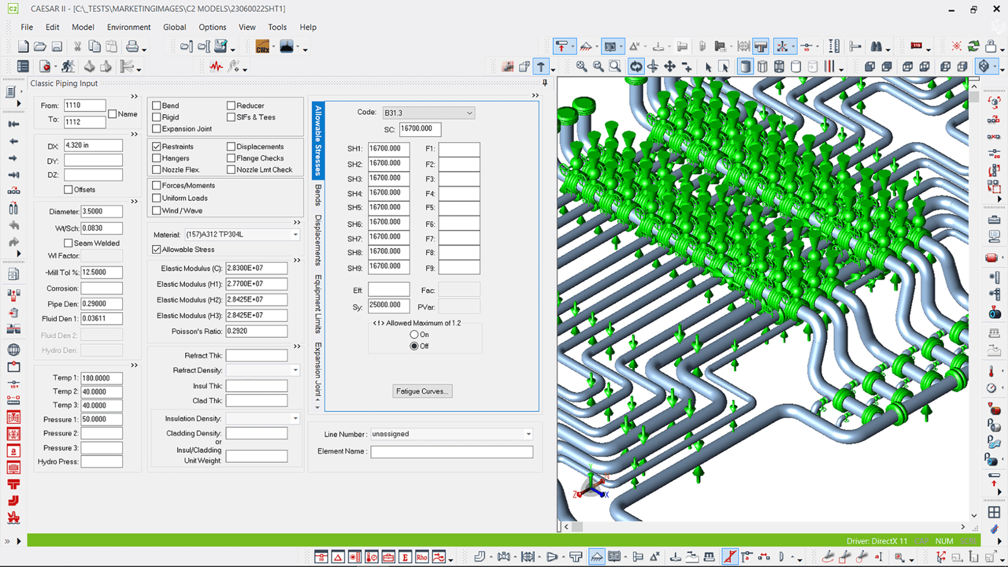Open the Code B31.3 dropdown
Screen dimensions: 1008x567
click(x=469, y=113)
